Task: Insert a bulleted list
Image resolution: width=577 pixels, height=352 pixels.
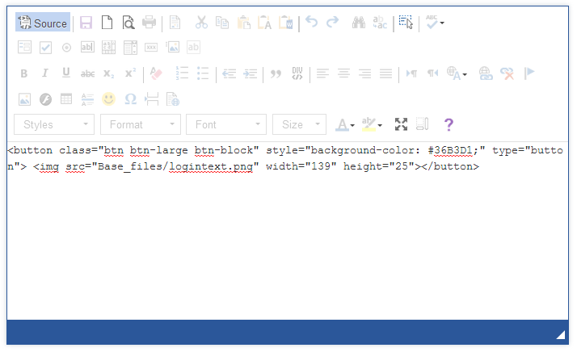Action: pos(203,73)
